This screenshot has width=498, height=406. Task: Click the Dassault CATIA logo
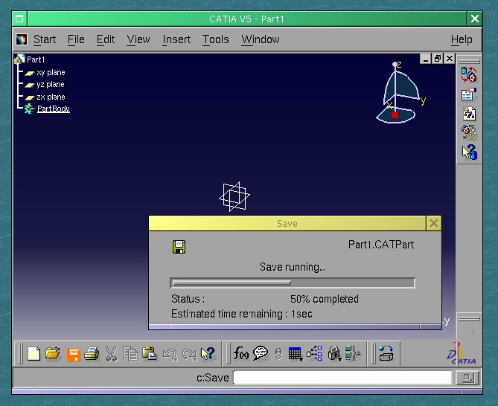pyautogui.click(x=461, y=354)
